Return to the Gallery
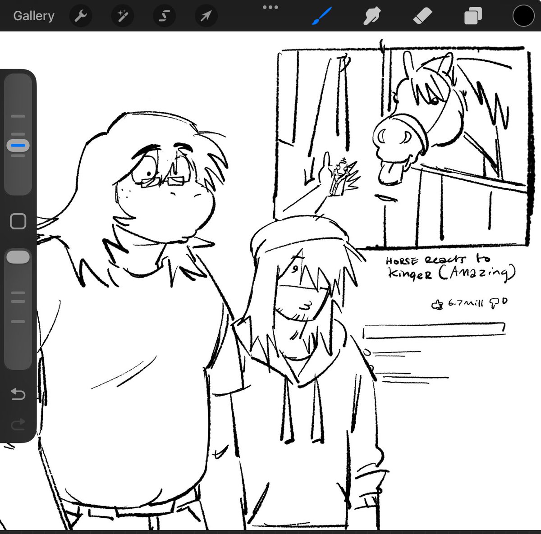The width and height of the screenshot is (541, 534). 34,15
